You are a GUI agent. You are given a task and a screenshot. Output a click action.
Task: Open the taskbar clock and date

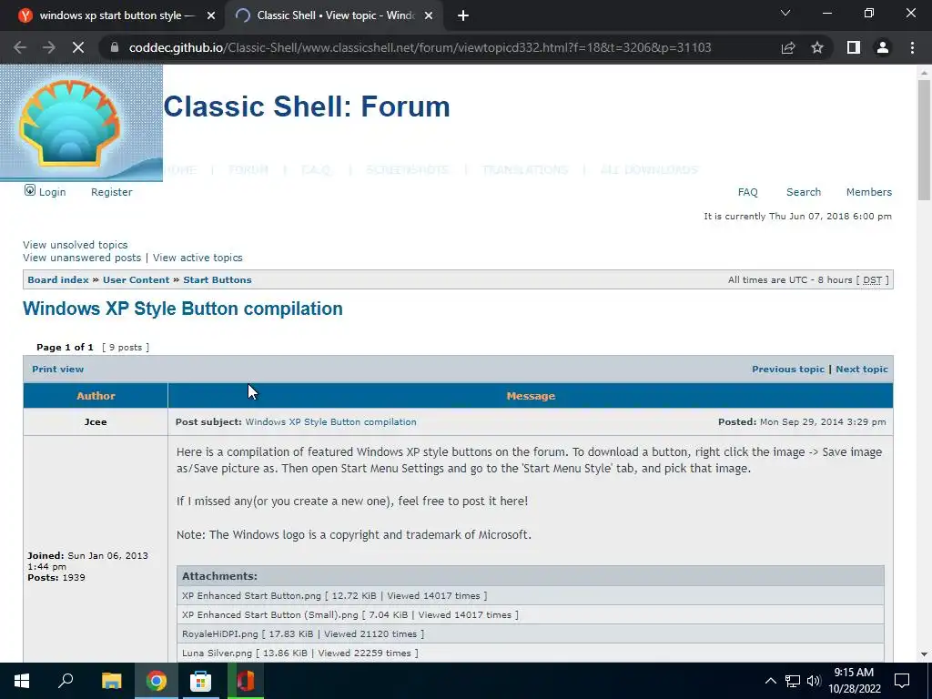854,681
